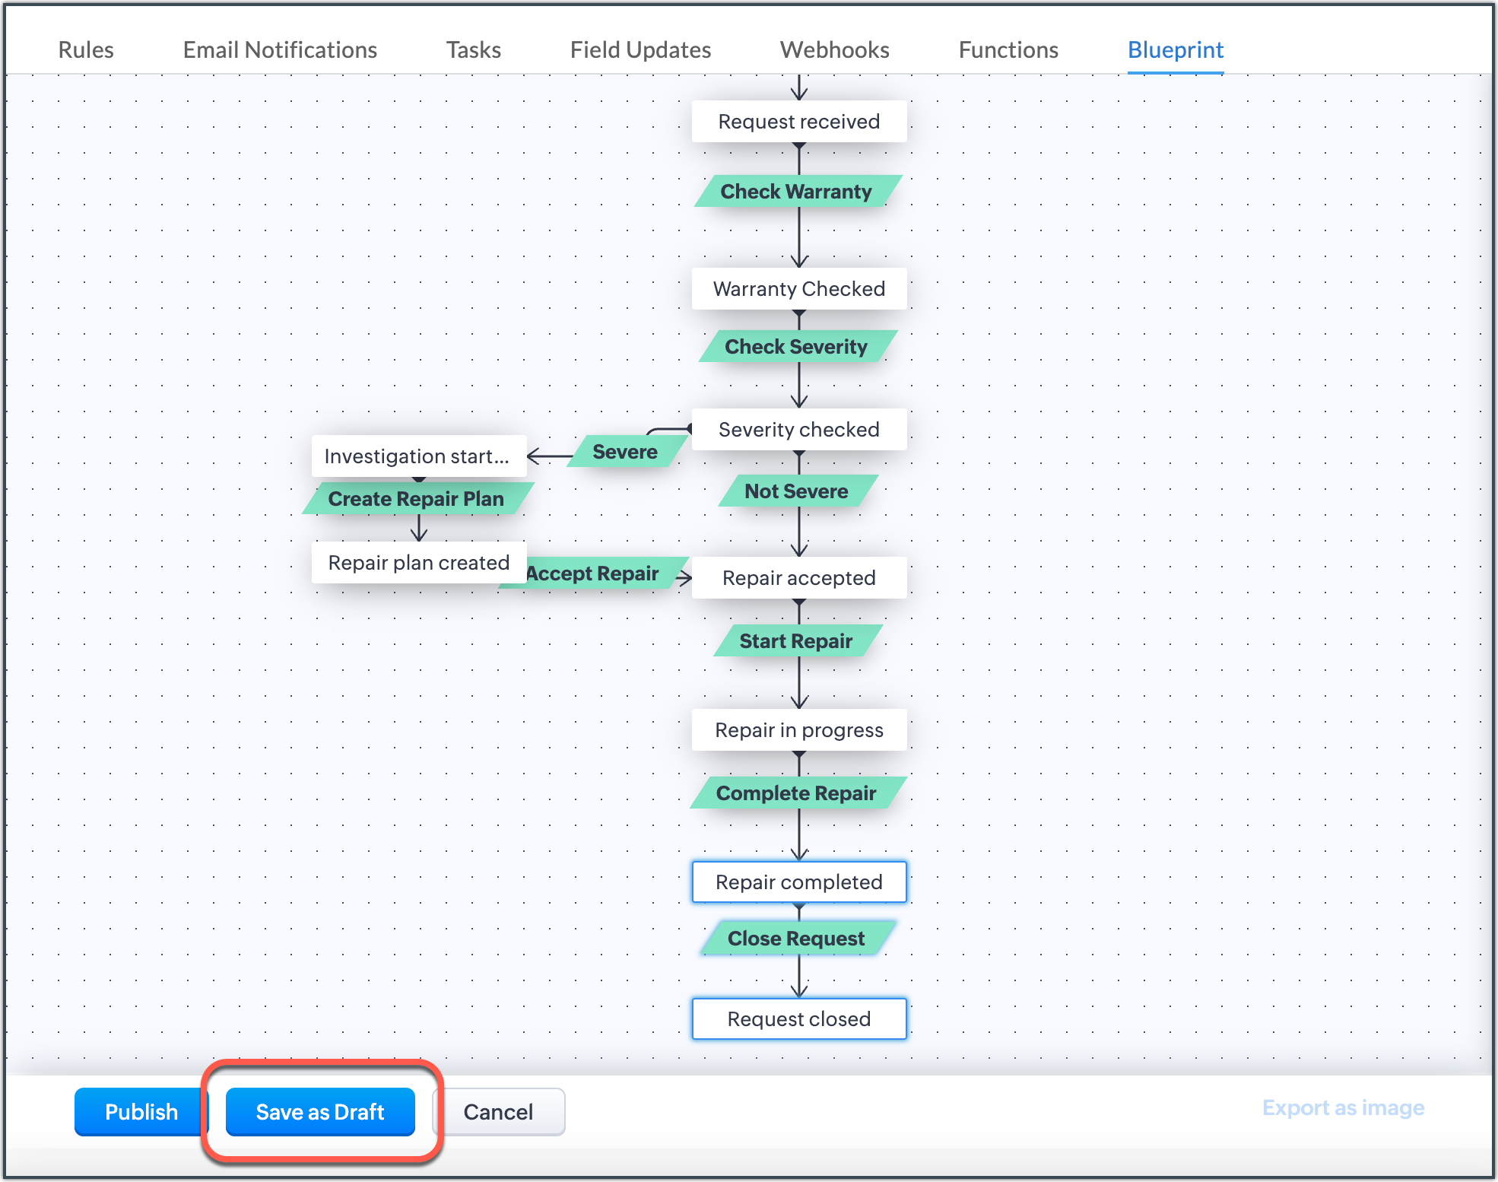
Task: Cancel the blueprint editing
Action: pos(498,1111)
